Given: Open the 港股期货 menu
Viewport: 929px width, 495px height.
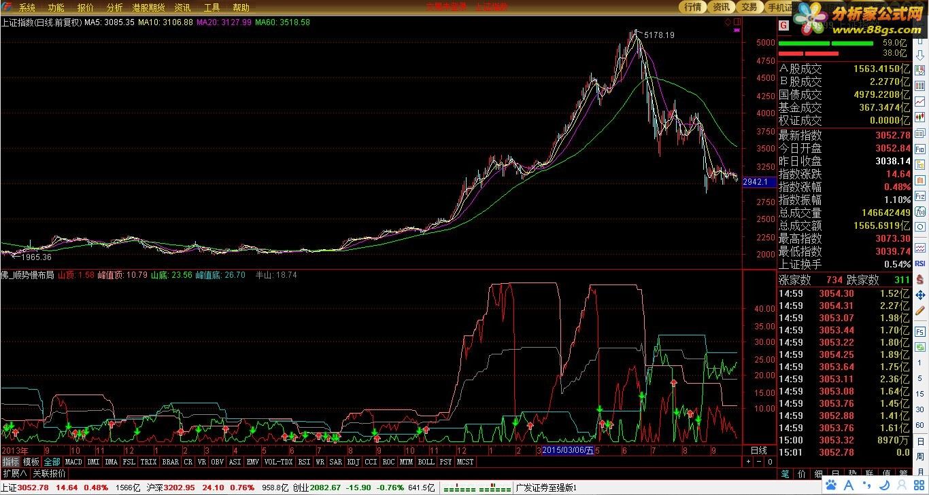Looking at the screenshot, I should pyautogui.click(x=149, y=7).
